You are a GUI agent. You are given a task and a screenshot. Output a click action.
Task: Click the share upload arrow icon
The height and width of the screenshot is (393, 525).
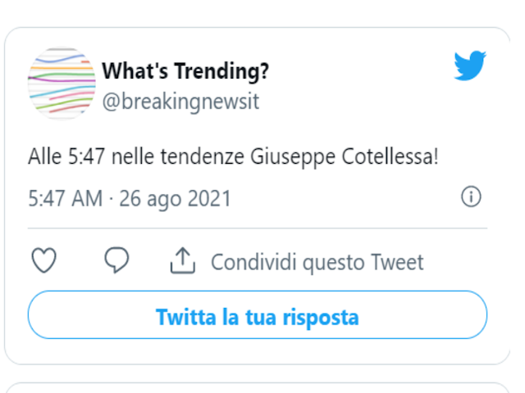coord(182,261)
